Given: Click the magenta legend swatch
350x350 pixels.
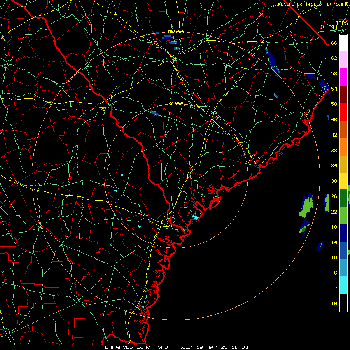Looking at the screenshot, I should (343, 77).
